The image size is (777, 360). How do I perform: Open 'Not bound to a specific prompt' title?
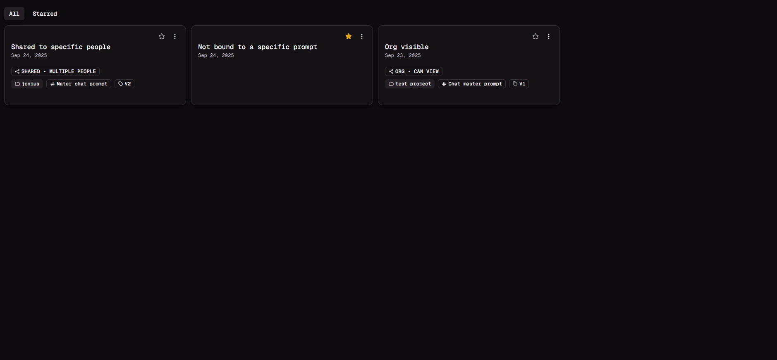pos(257,47)
